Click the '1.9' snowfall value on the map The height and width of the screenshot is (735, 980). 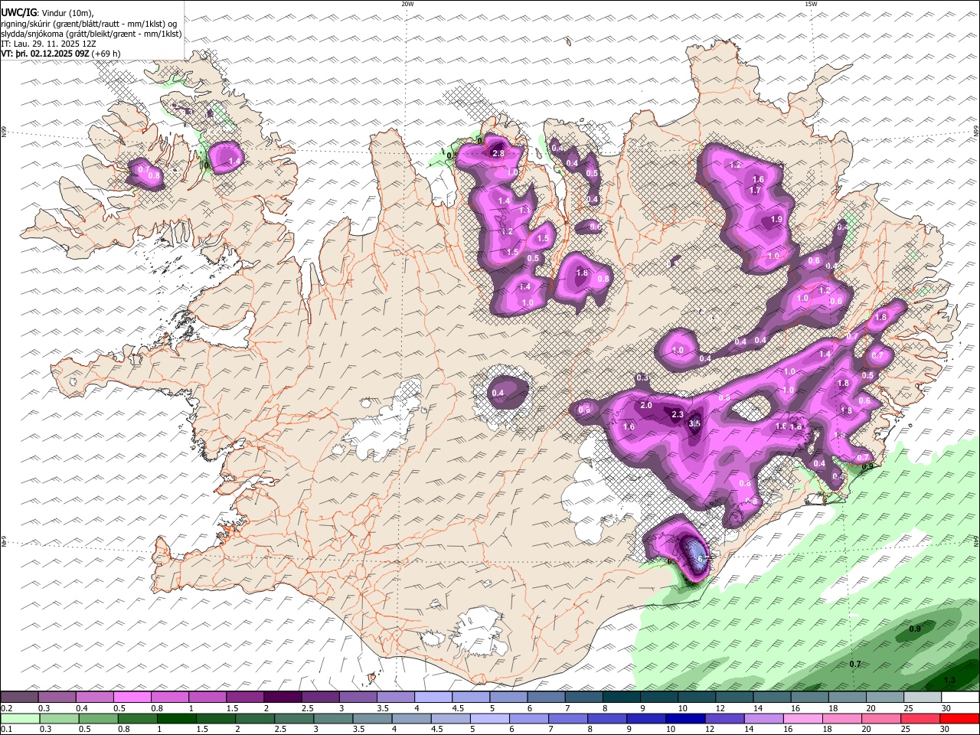point(776,220)
